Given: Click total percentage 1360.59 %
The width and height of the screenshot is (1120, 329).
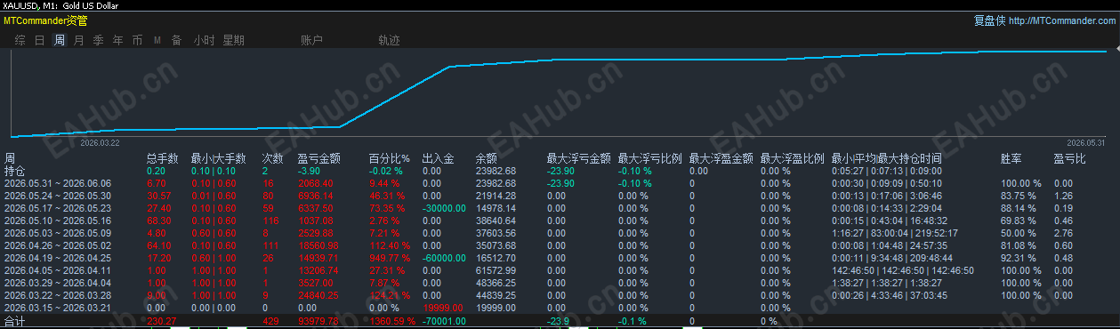Looking at the screenshot, I should (391, 321).
